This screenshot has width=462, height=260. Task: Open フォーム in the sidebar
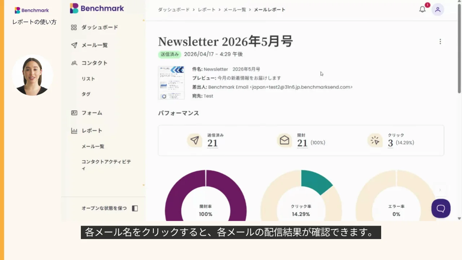(x=92, y=113)
